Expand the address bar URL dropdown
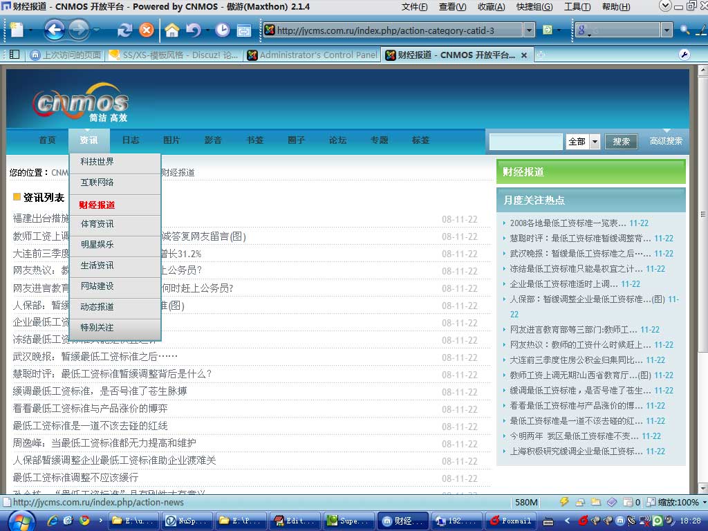Image resolution: width=708 pixels, height=531 pixels. point(529,30)
